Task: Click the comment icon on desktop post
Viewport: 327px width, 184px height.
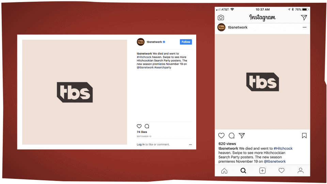Action: point(147,126)
